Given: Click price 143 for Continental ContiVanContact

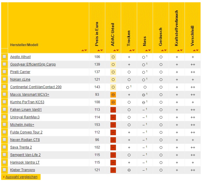Looking at the screenshot, I should pyautogui.click(x=97, y=87).
